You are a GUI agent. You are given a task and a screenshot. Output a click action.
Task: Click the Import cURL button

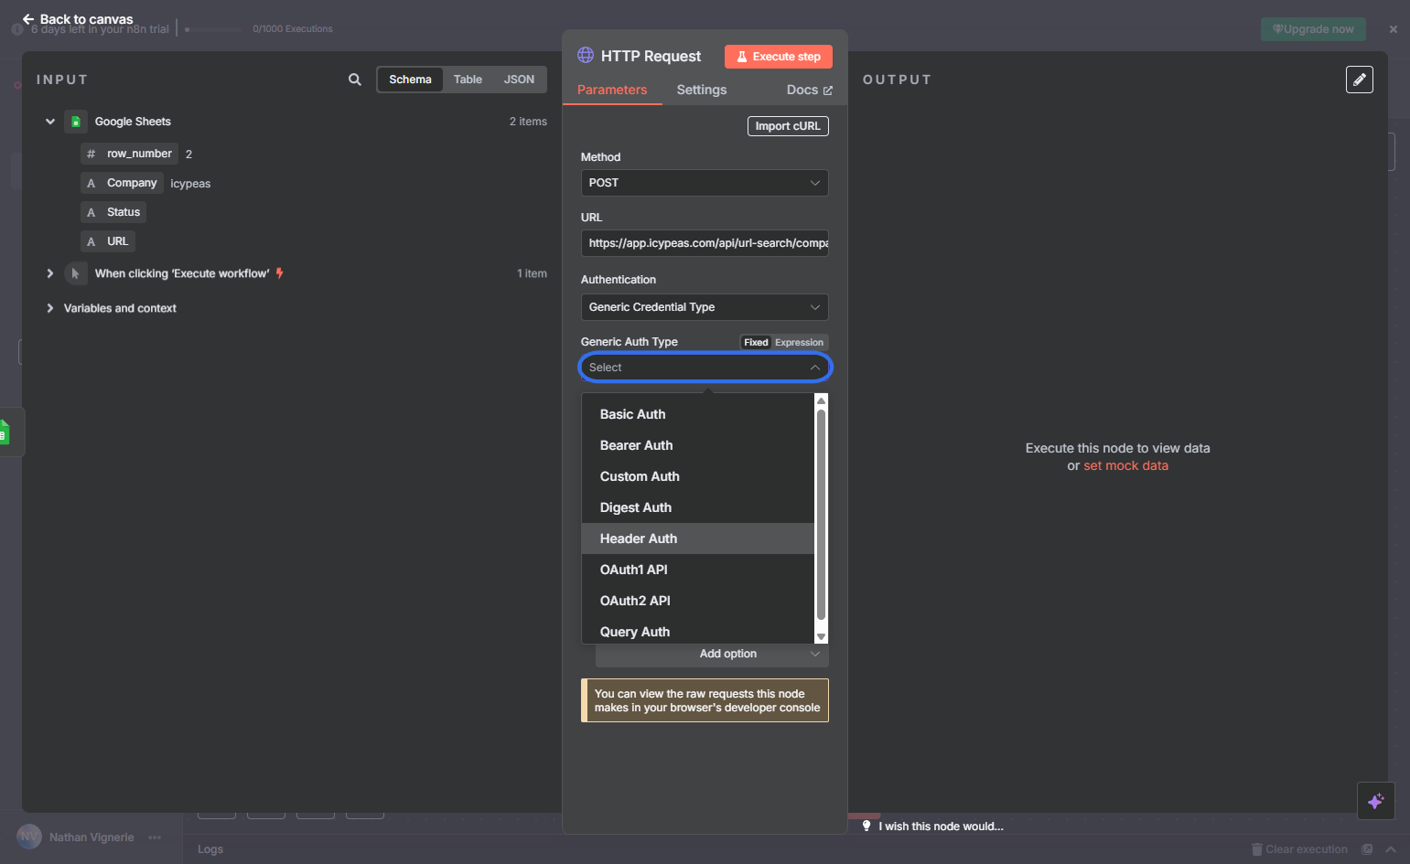pyautogui.click(x=788, y=126)
